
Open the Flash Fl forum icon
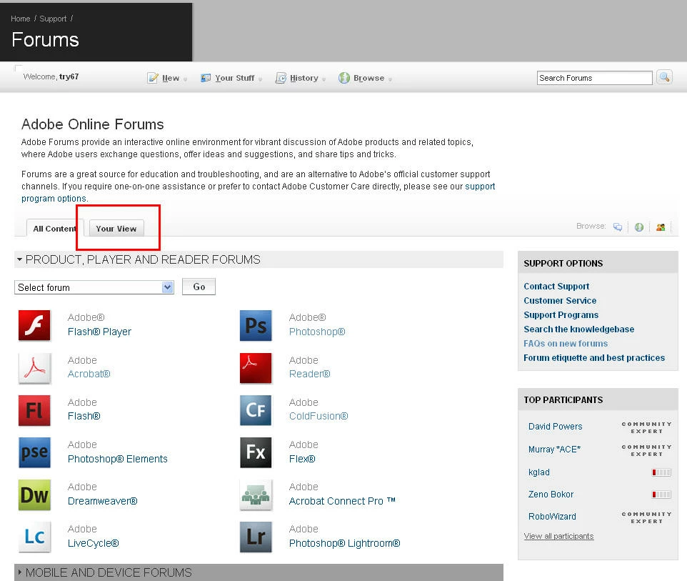click(34, 410)
